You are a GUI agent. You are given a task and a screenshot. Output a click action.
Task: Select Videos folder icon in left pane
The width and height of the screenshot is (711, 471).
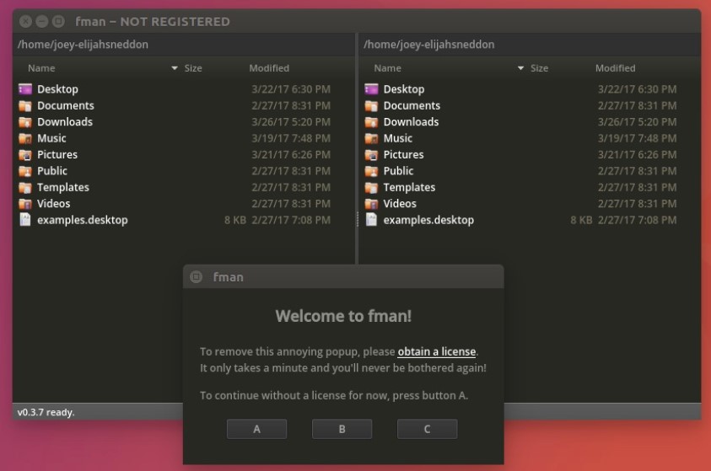[x=25, y=203]
